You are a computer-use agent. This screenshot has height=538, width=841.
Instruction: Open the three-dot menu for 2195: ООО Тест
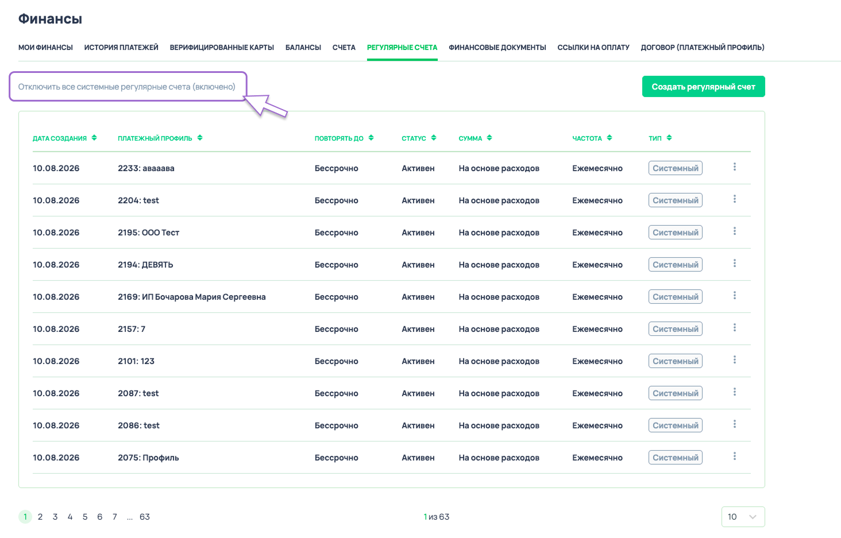coord(735,231)
